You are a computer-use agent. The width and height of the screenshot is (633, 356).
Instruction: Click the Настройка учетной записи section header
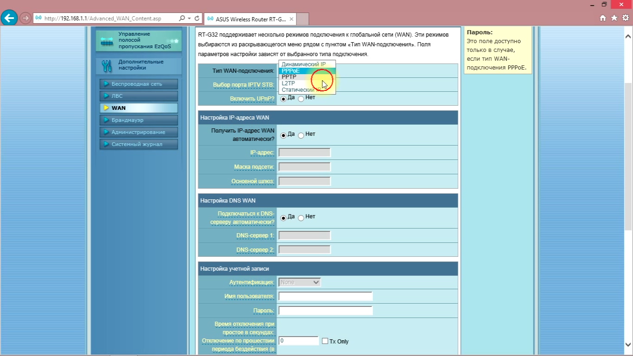coord(328,269)
